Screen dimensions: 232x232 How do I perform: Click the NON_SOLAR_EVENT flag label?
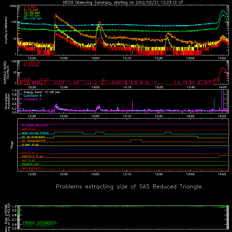point(35,133)
